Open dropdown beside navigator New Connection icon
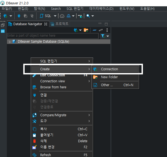This screenshot has height=157, width=167. point(80,30)
